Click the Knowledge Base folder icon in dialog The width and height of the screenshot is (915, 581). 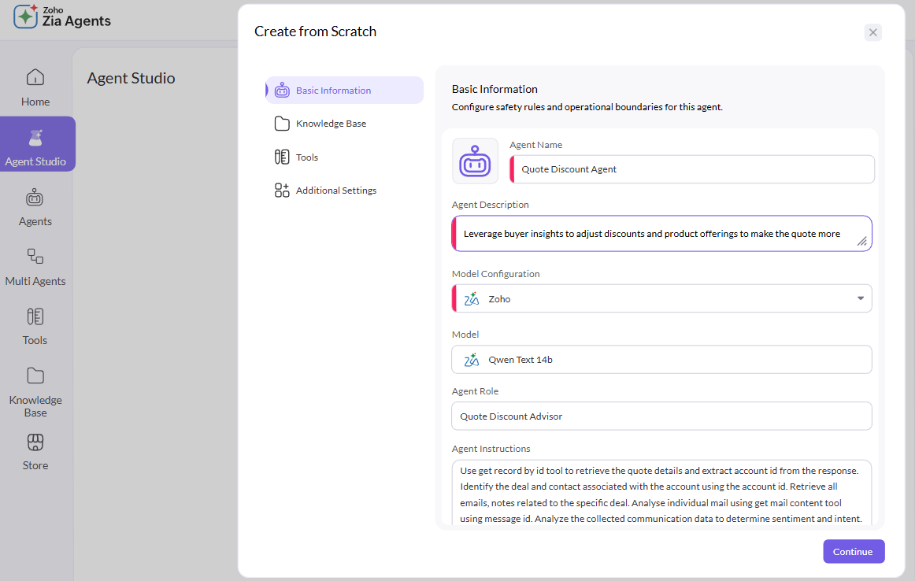pyautogui.click(x=282, y=124)
